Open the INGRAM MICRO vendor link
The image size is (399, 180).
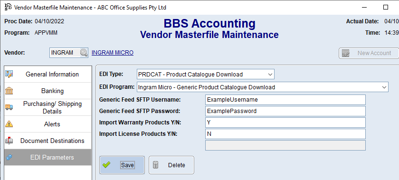(113, 53)
